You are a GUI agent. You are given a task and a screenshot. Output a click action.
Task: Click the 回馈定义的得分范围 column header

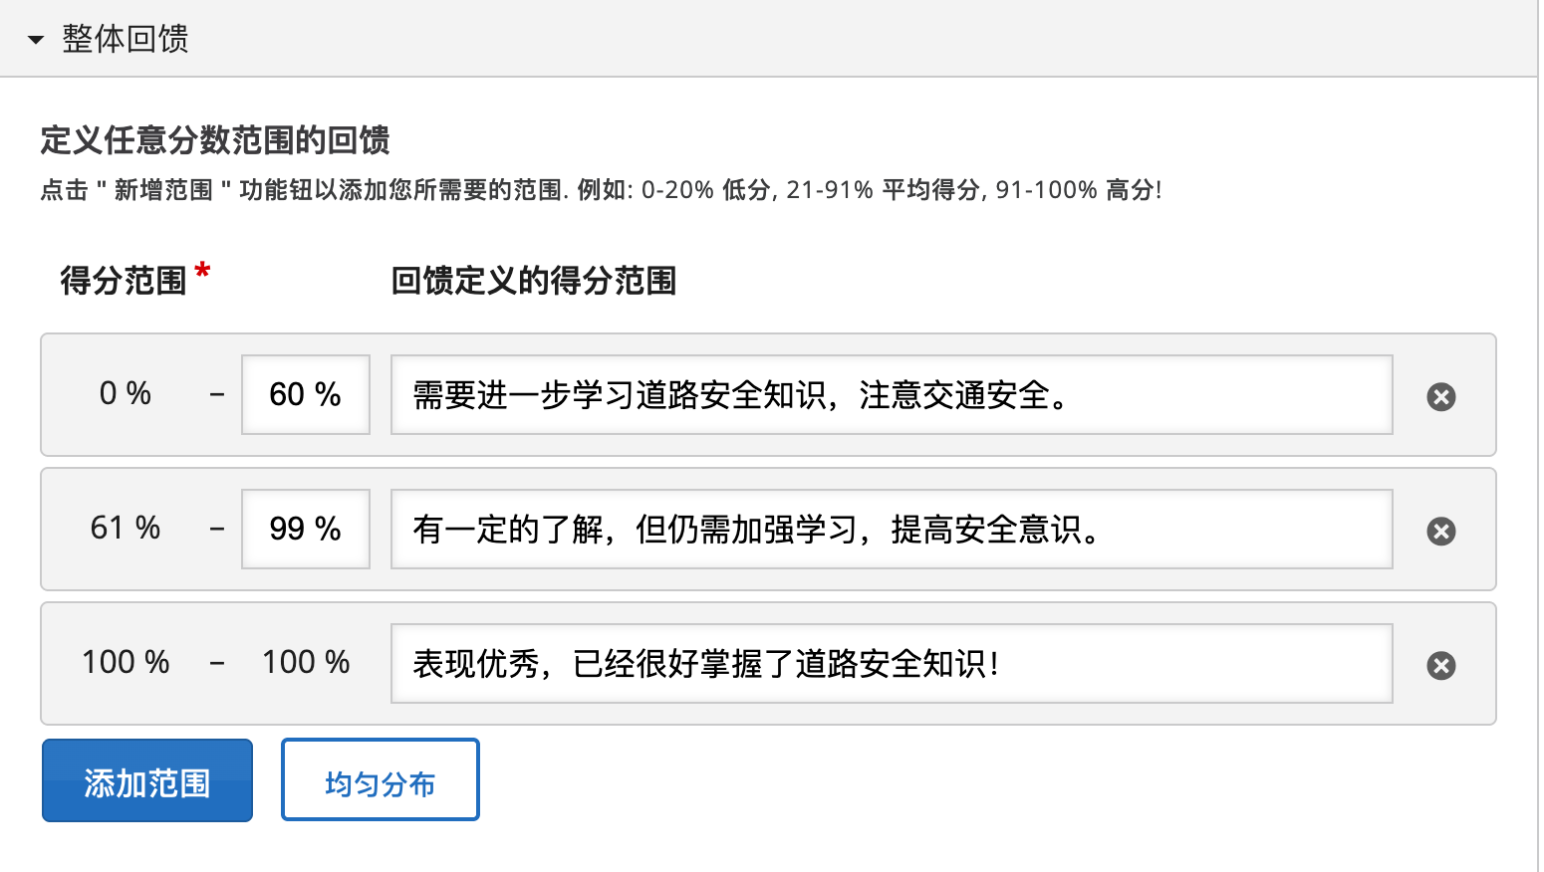pyautogui.click(x=534, y=282)
